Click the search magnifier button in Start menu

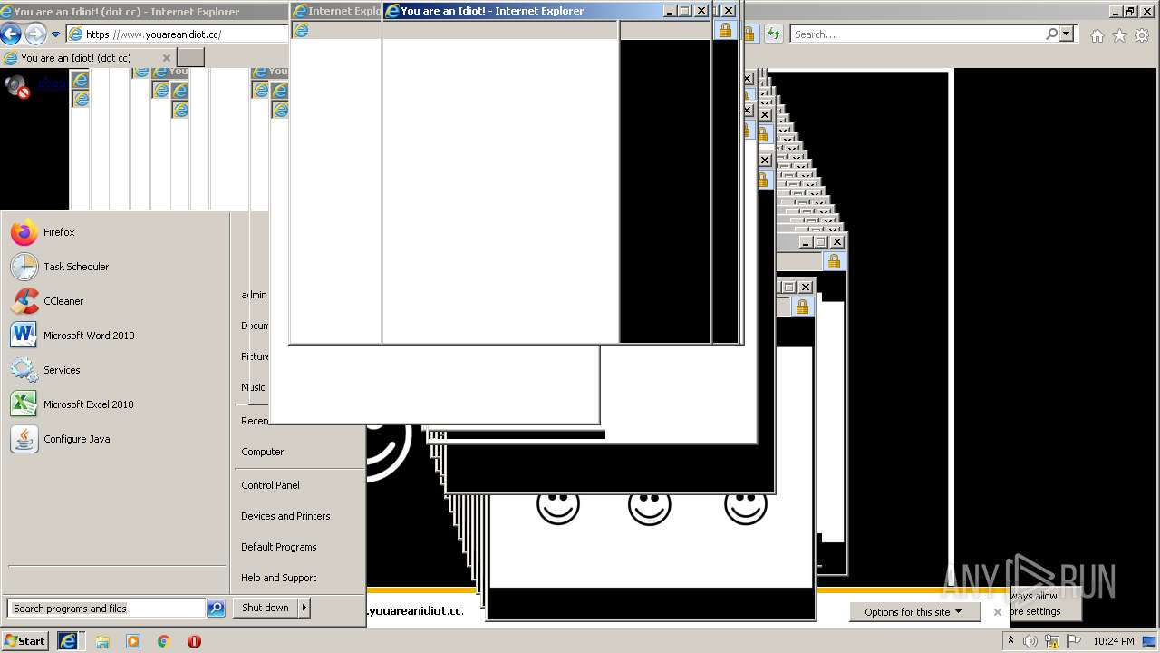click(216, 609)
